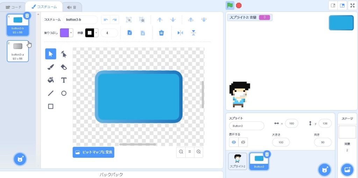The width and height of the screenshot is (358, 178).
Task: Hide the sprite with crossed-eye icon
Action: pos(243,142)
